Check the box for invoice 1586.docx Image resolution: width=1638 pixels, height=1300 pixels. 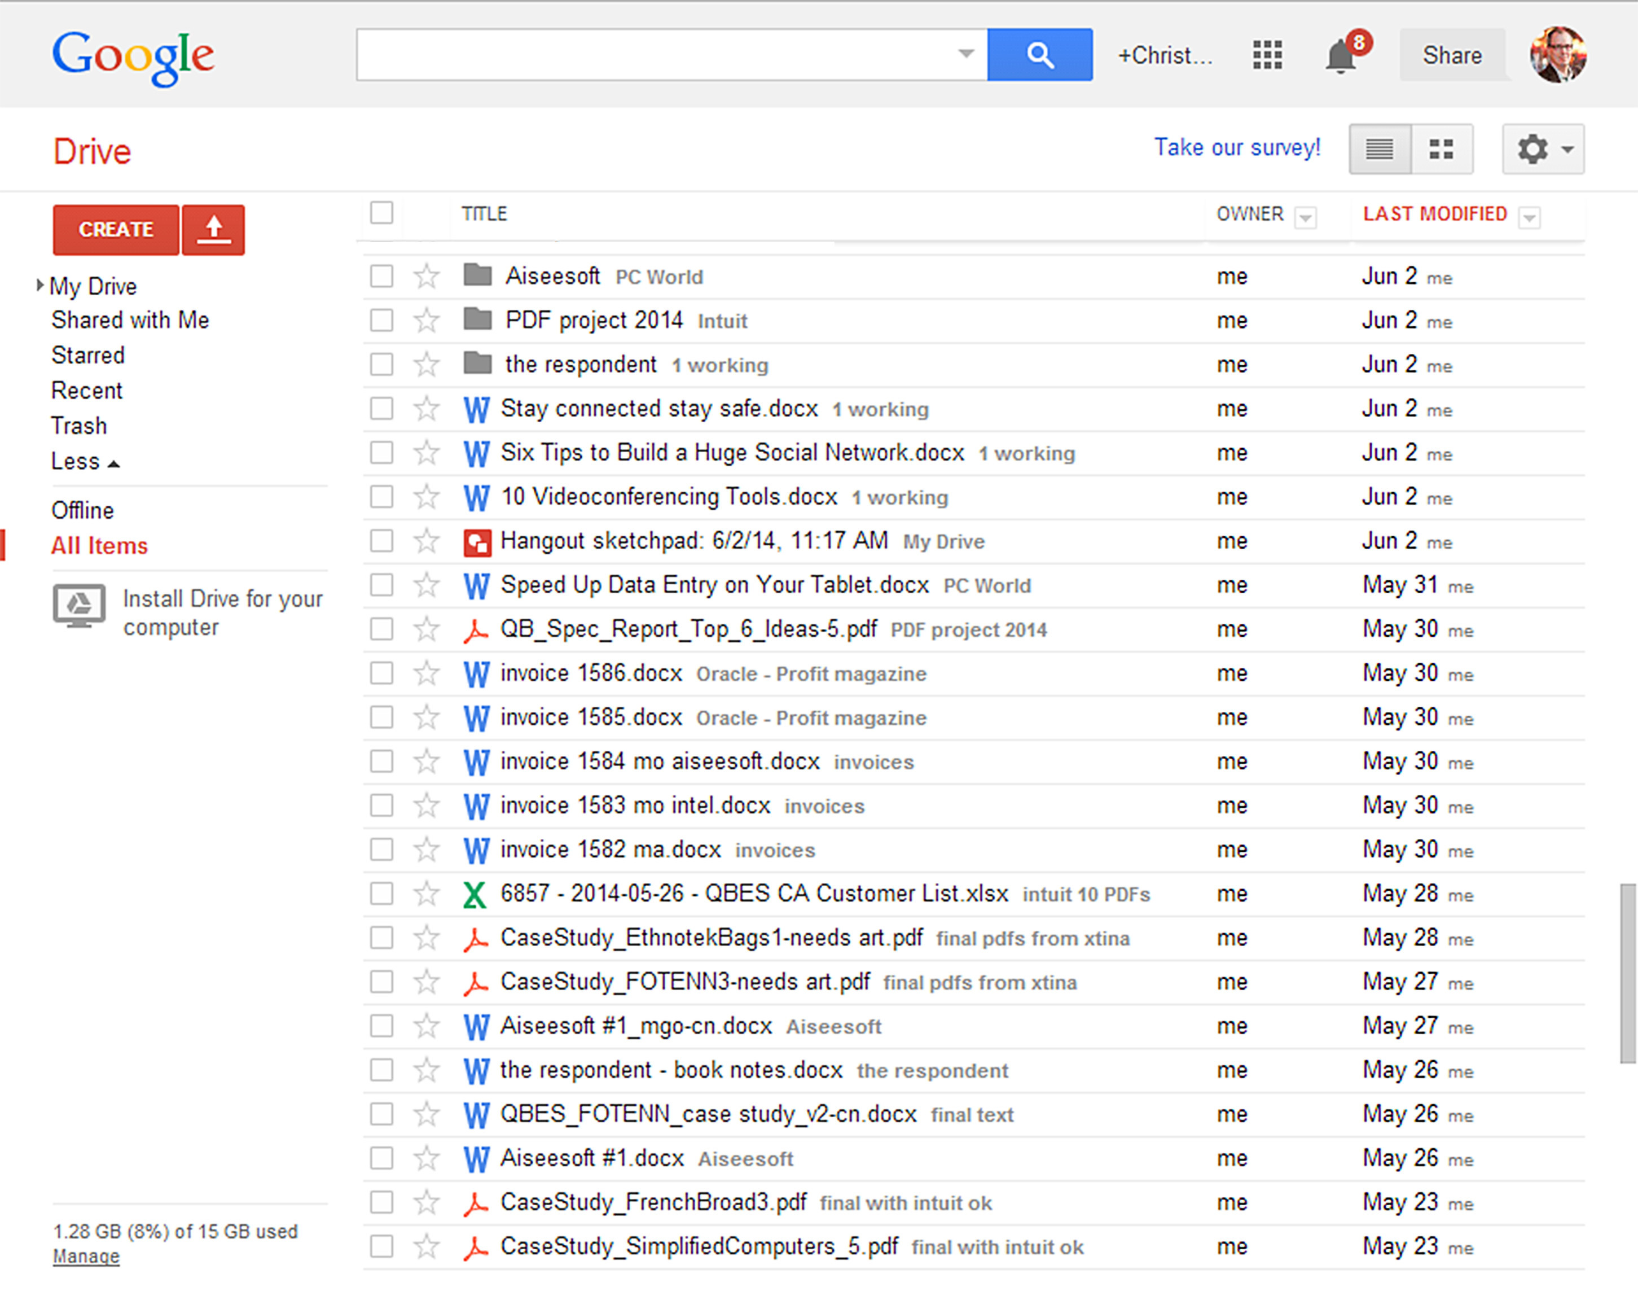[381, 673]
